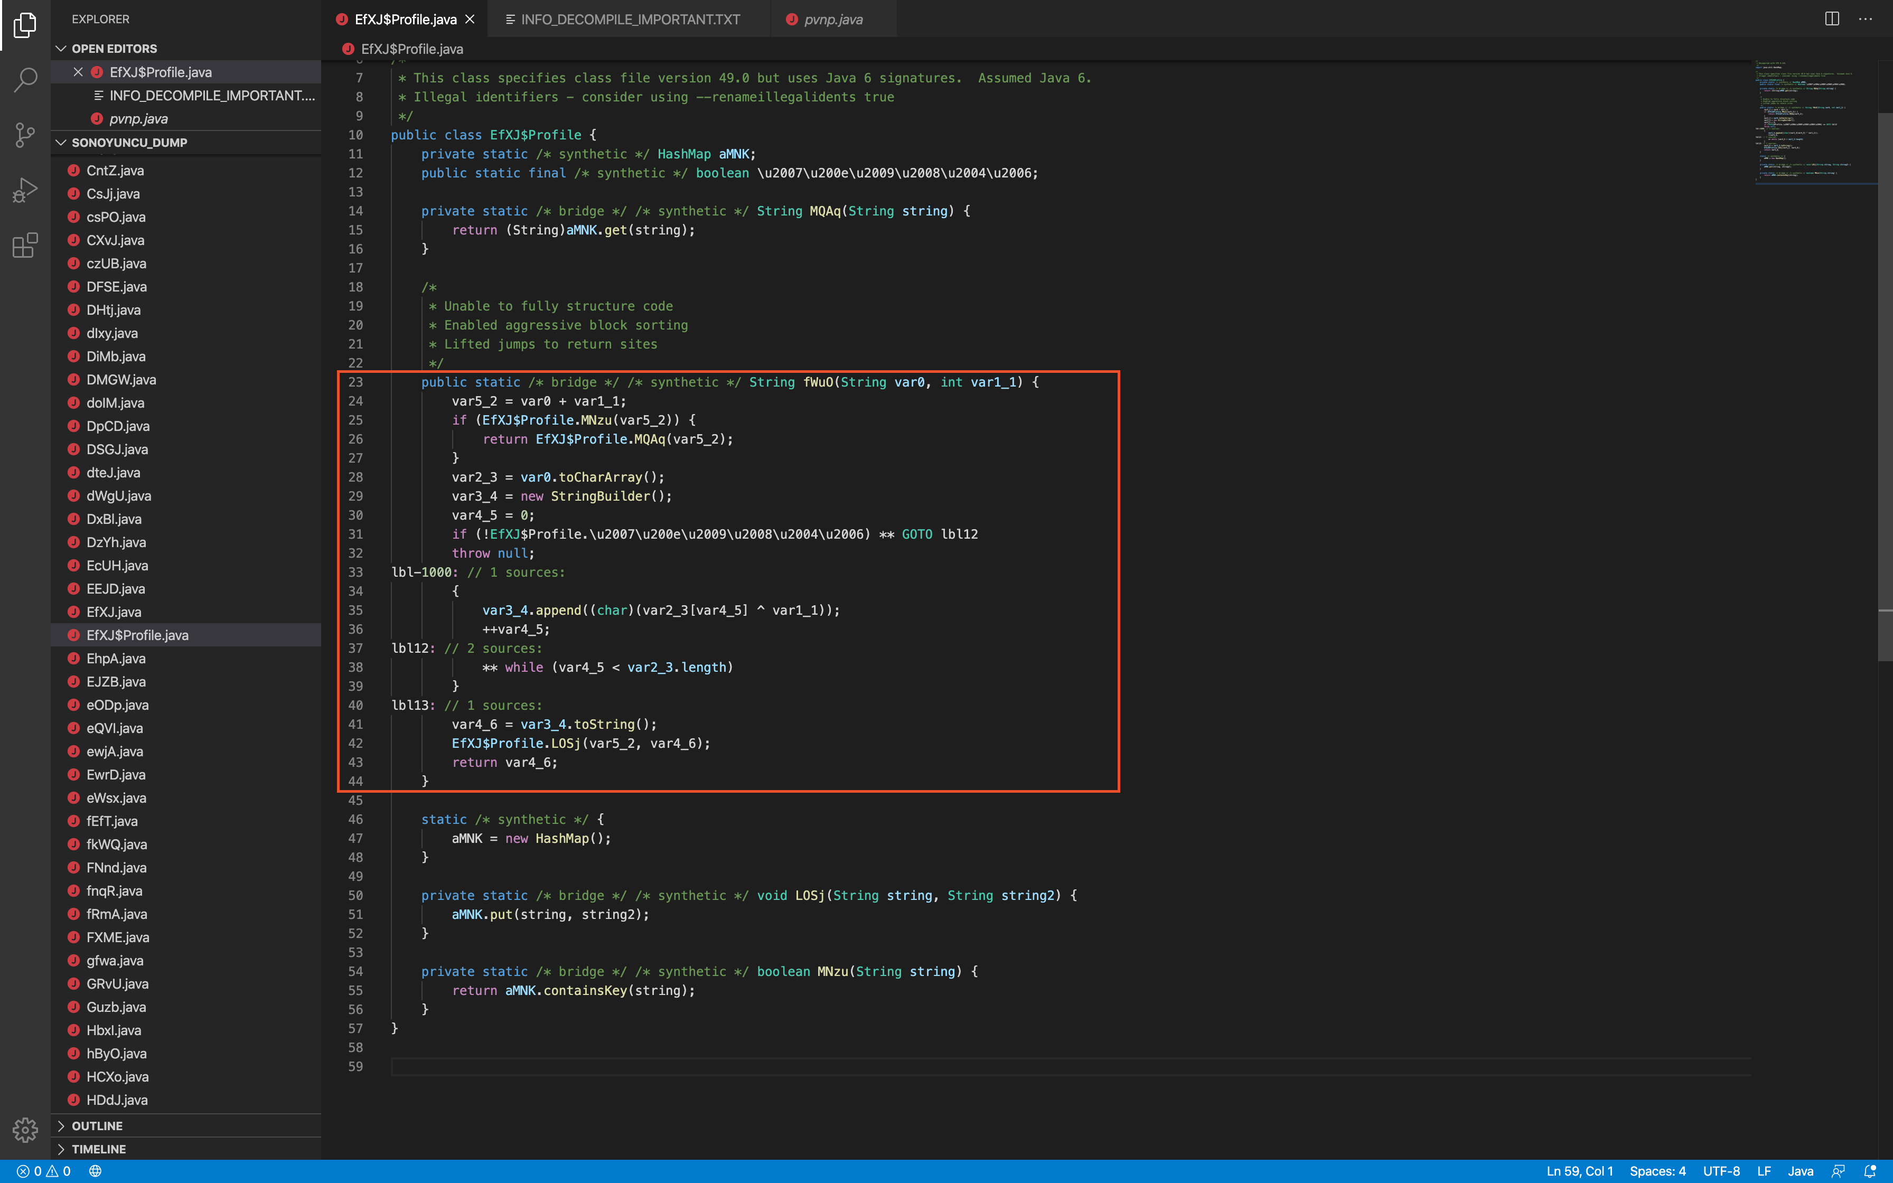Change cursor position via Ln 59, Col 1

click(x=1579, y=1171)
